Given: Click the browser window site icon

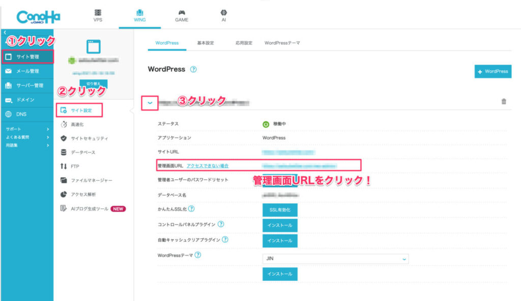Looking at the screenshot, I should click(94, 46).
